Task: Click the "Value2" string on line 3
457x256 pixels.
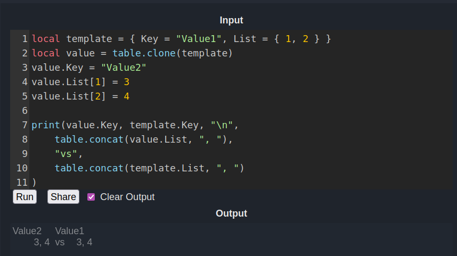Action: [x=124, y=68]
